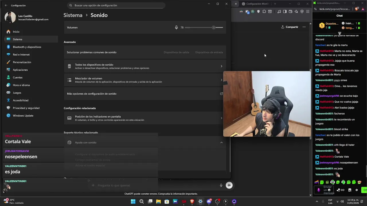Go back in the Configuración window
367x206 pixels.
click(x=6, y=5)
